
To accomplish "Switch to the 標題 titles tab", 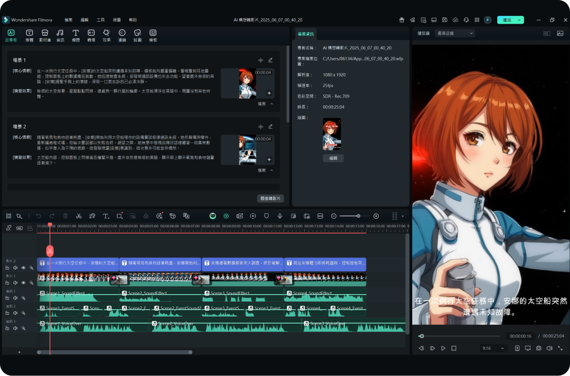I will (76, 36).
